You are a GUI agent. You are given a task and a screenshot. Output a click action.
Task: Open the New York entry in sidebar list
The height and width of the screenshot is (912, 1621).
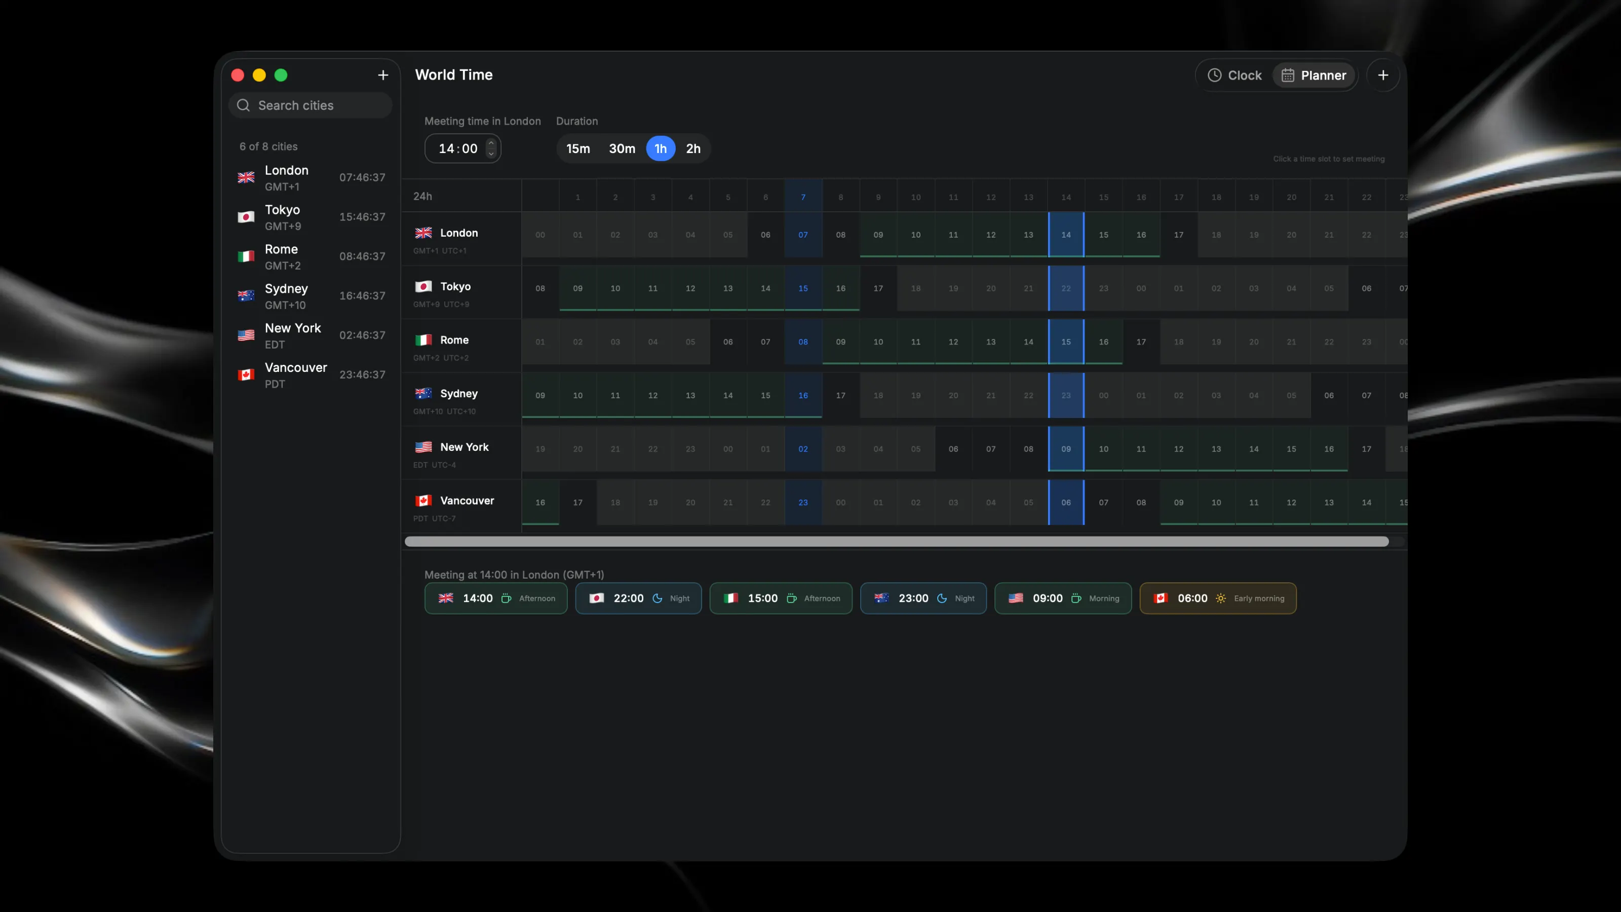coord(311,335)
